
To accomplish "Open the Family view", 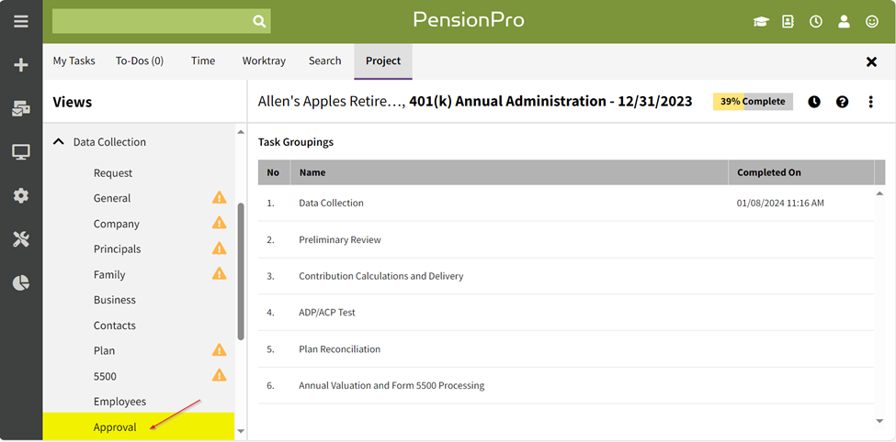I will [x=109, y=274].
